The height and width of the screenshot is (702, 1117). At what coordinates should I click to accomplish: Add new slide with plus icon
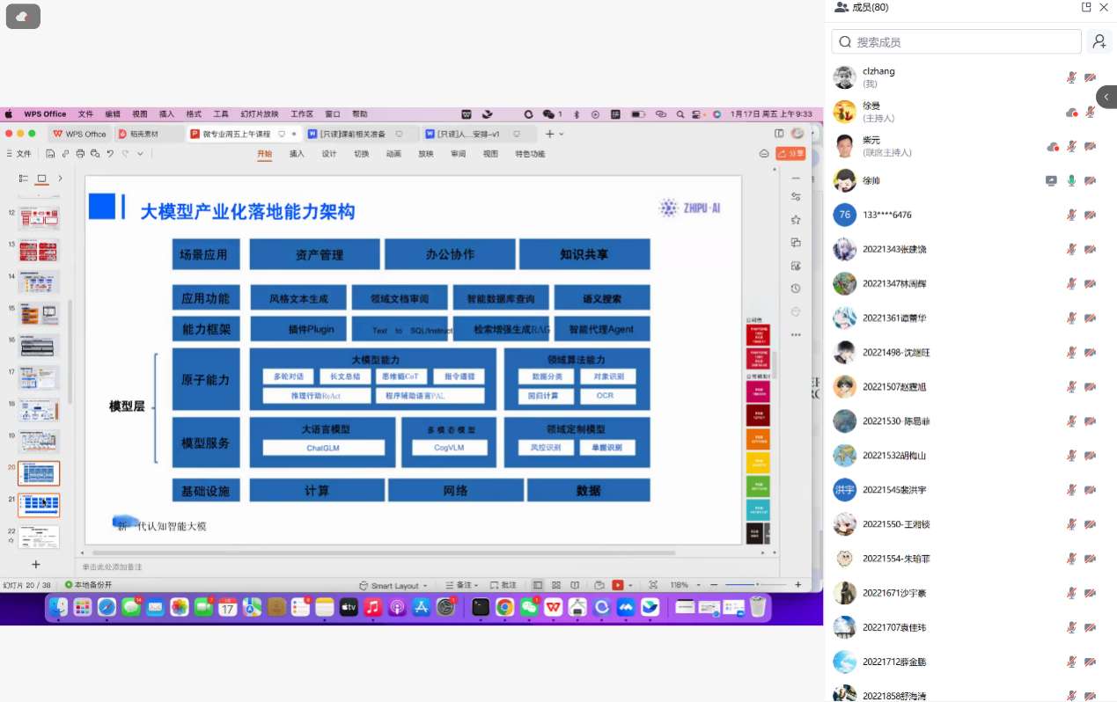(x=36, y=564)
